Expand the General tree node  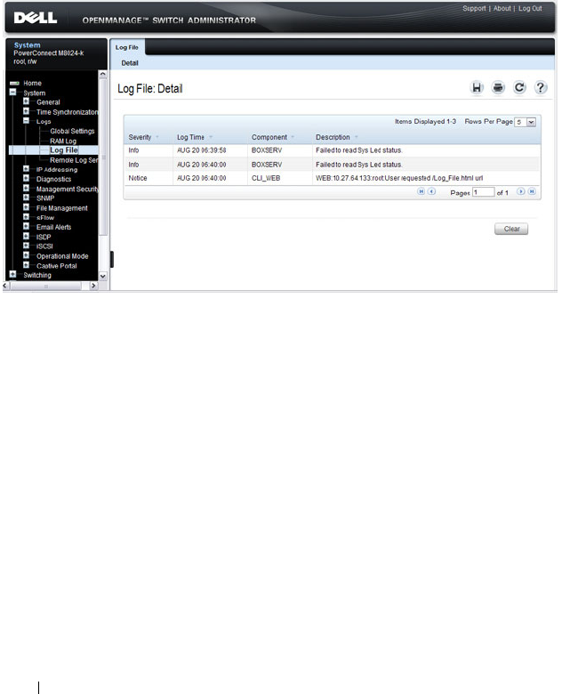coord(26,101)
